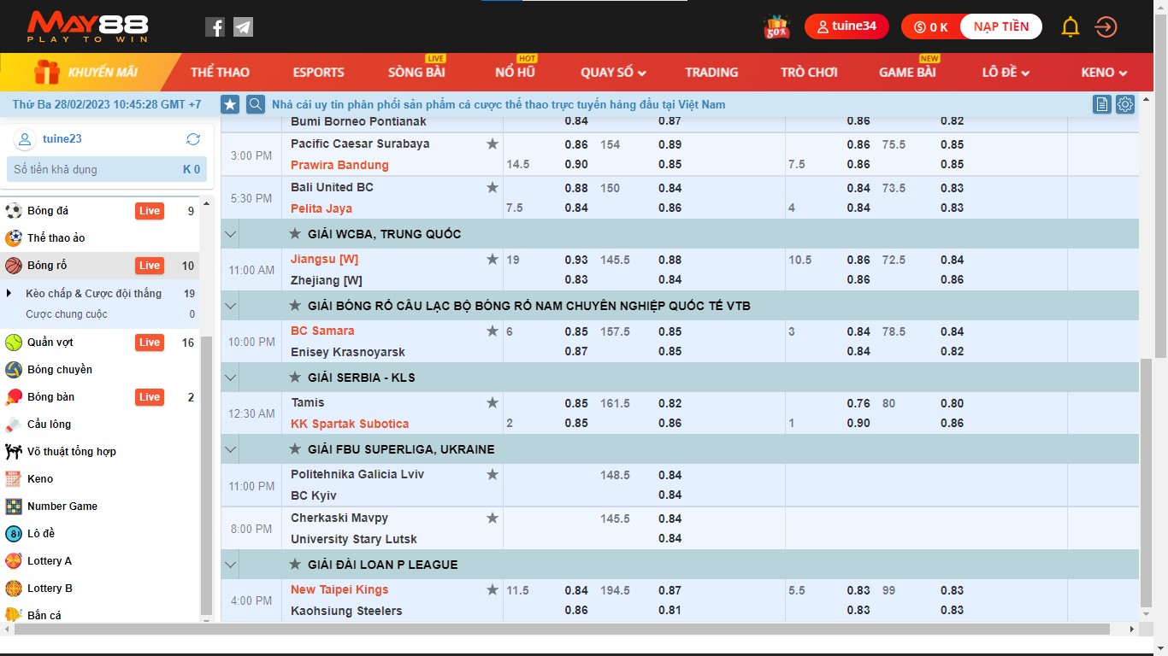Click the MAY88 logo
Screen dimensions: 1168x656
tap(87, 26)
